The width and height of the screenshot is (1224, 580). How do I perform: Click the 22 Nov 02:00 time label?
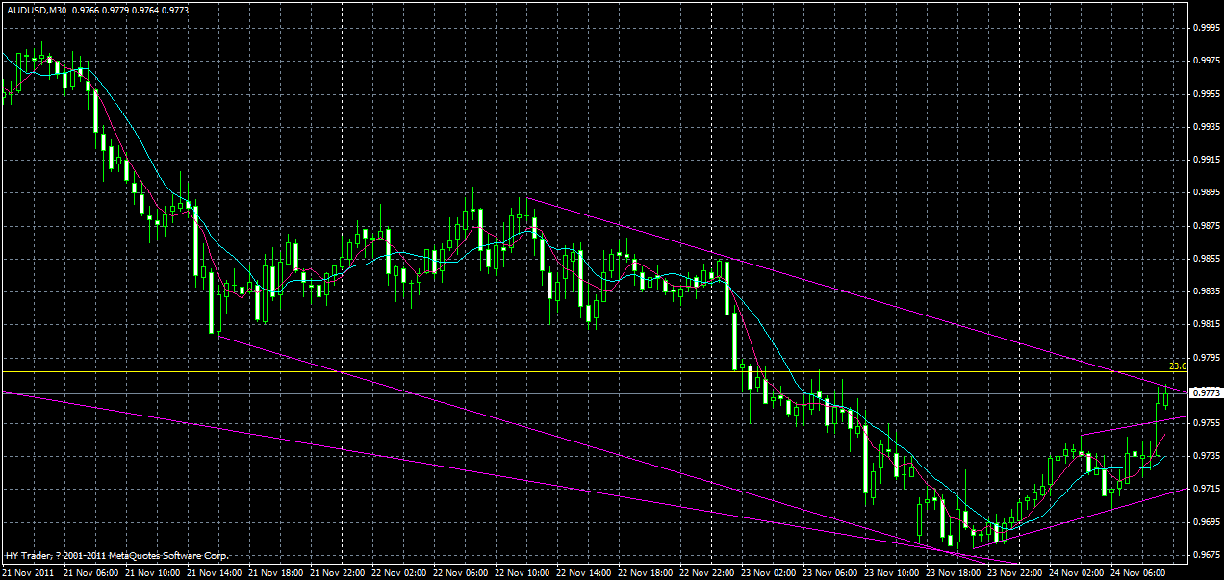pyautogui.click(x=399, y=571)
